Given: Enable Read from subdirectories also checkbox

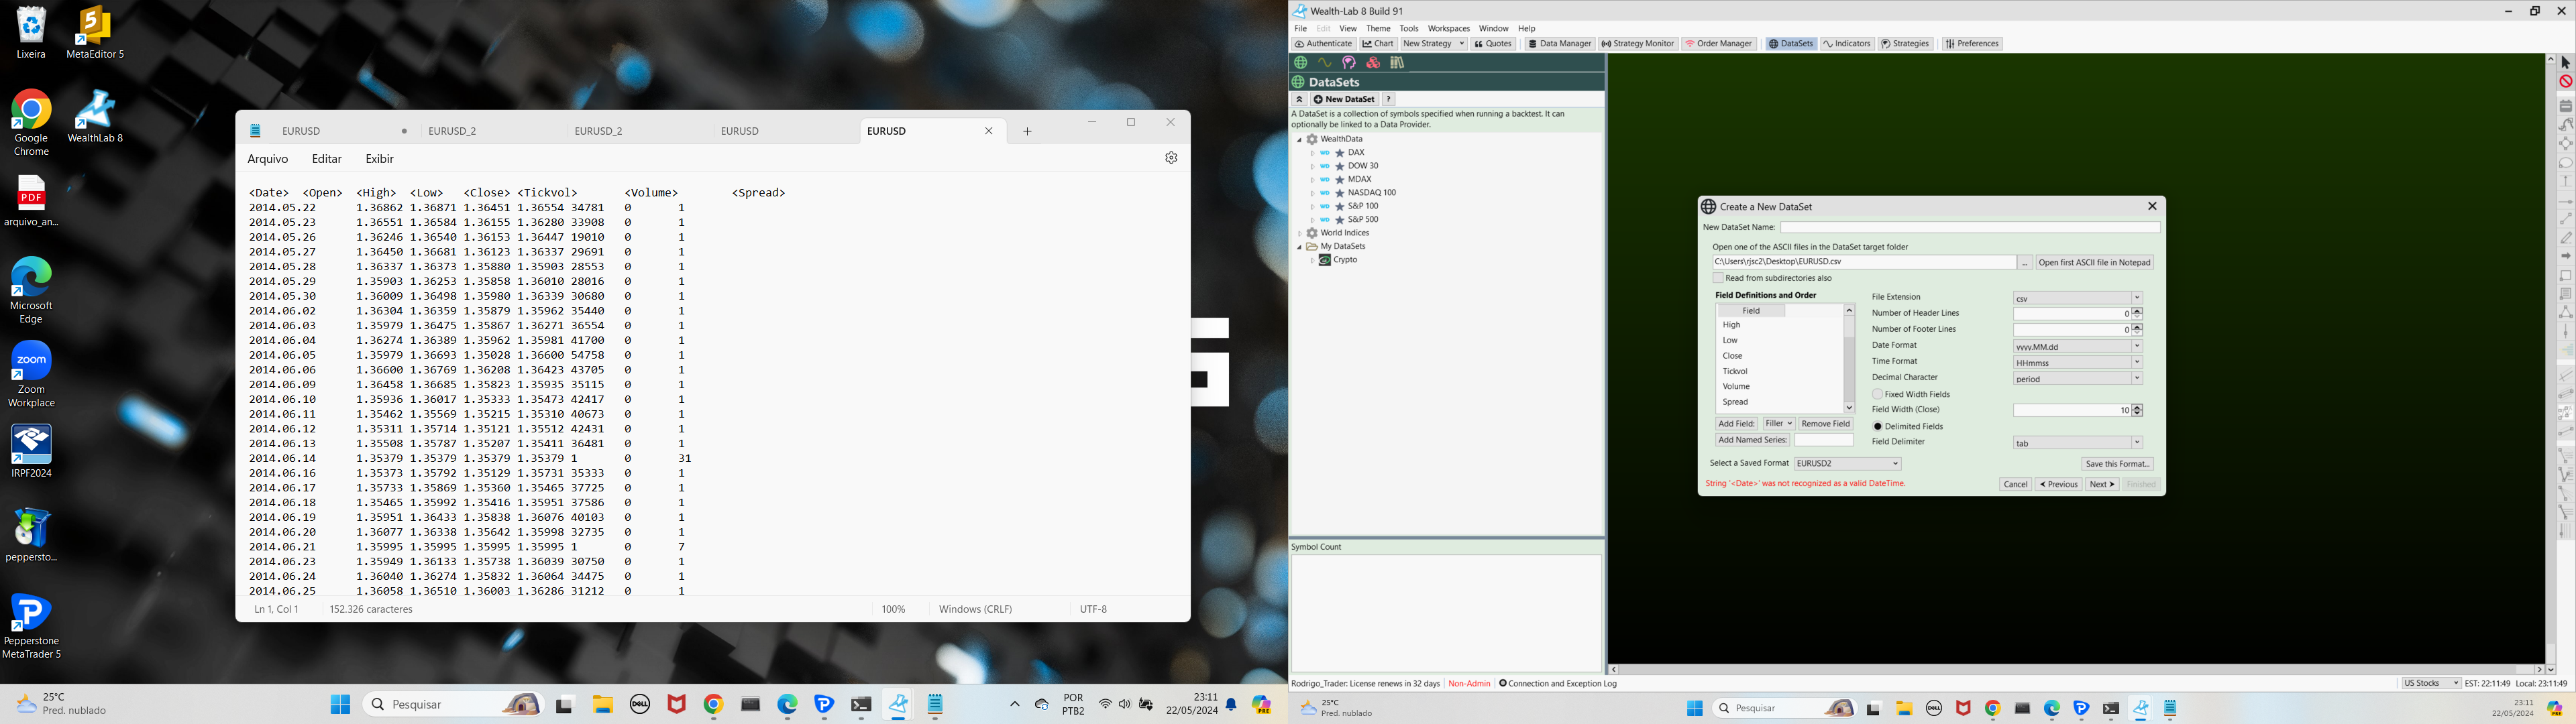Looking at the screenshot, I should tap(1718, 278).
